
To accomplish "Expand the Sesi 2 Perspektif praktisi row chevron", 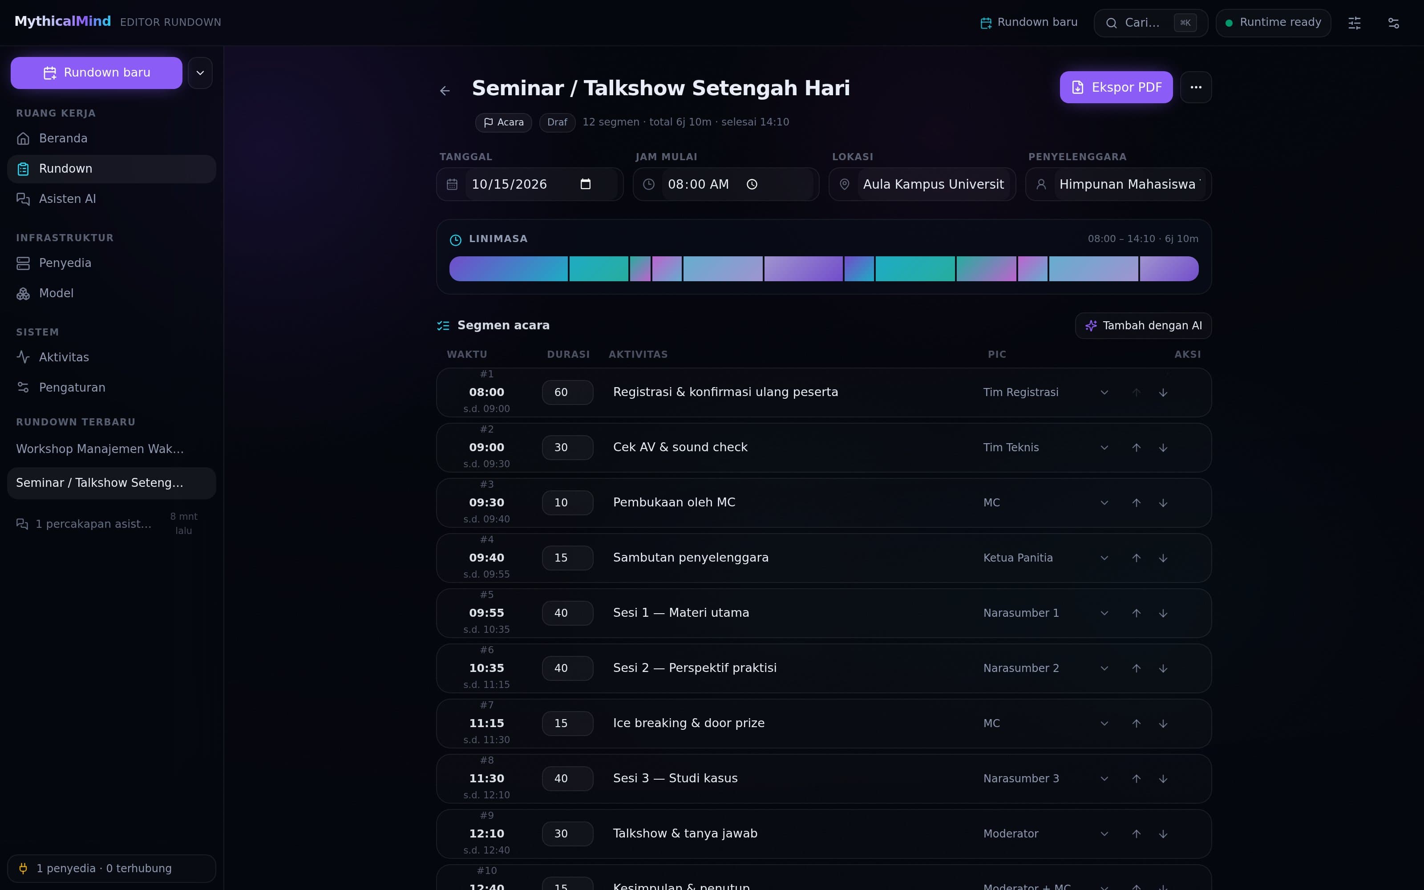I will [x=1104, y=668].
